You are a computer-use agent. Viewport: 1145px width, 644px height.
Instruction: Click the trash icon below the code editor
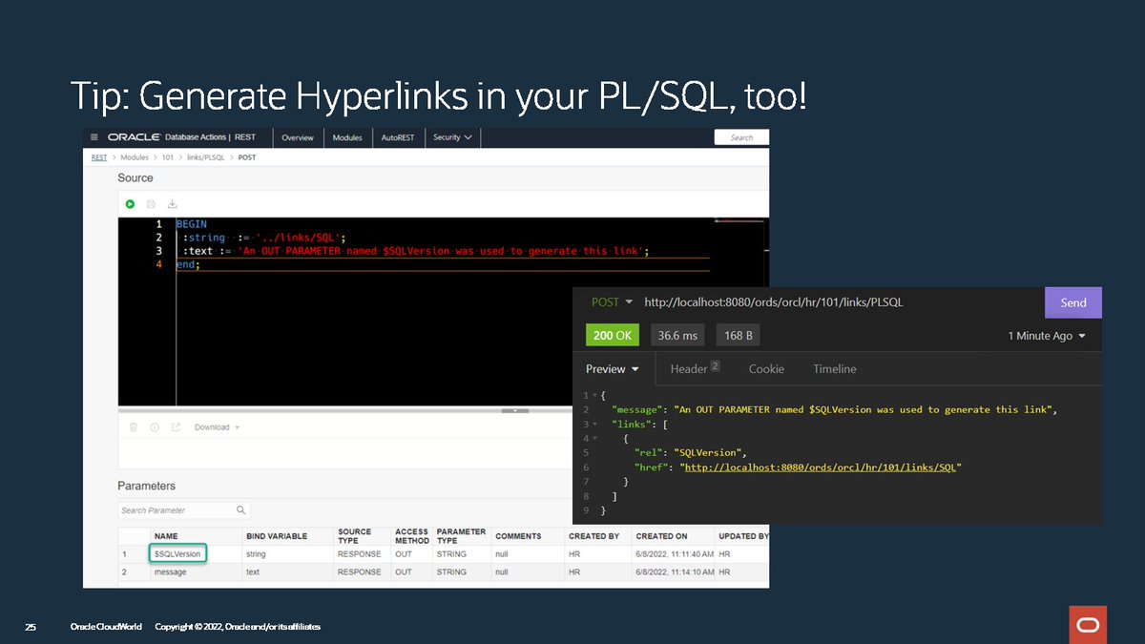point(134,427)
